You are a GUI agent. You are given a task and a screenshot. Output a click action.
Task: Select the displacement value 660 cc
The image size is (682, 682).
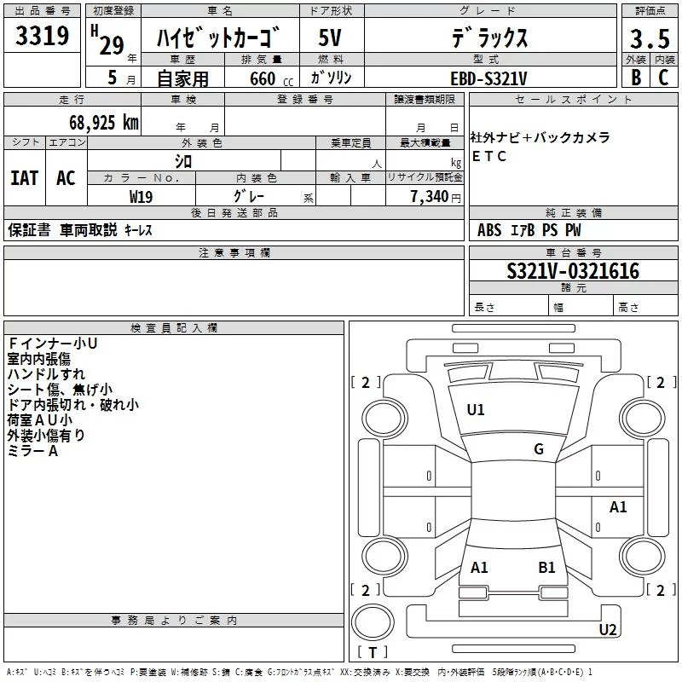(271, 79)
